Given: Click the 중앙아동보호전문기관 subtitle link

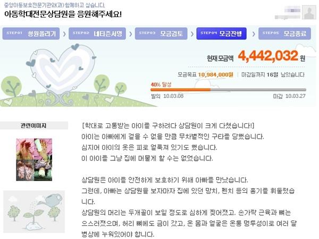Looking at the screenshot, I should click(x=54, y=5).
